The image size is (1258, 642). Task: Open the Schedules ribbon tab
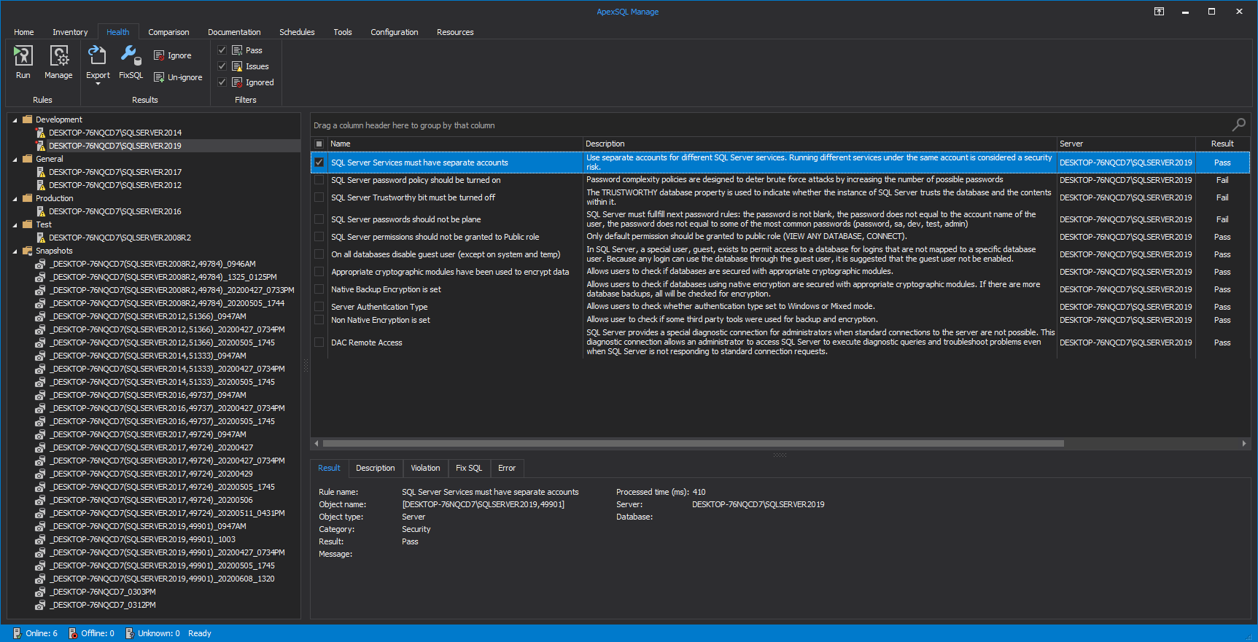point(297,32)
